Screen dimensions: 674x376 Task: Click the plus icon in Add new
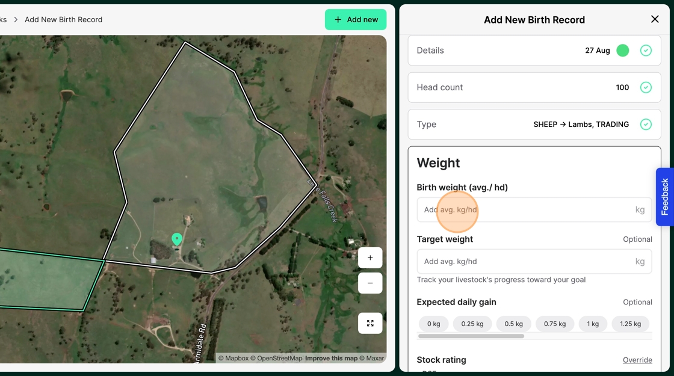[338, 20]
